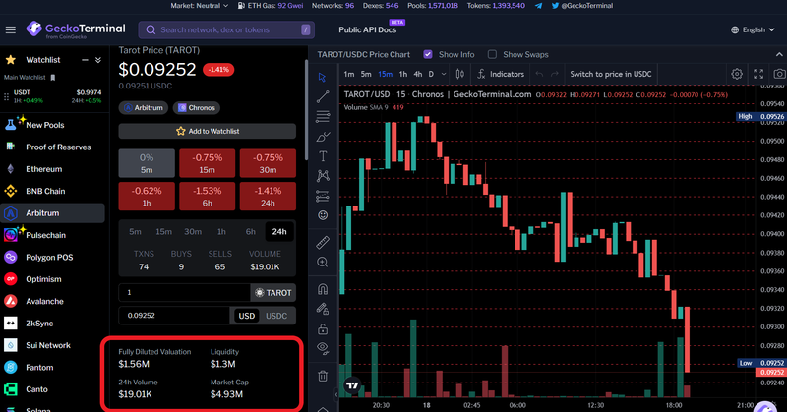Select the text annotation tool
Image resolution: width=787 pixels, height=412 pixels.
pyautogui.click(x=323, y=156)
